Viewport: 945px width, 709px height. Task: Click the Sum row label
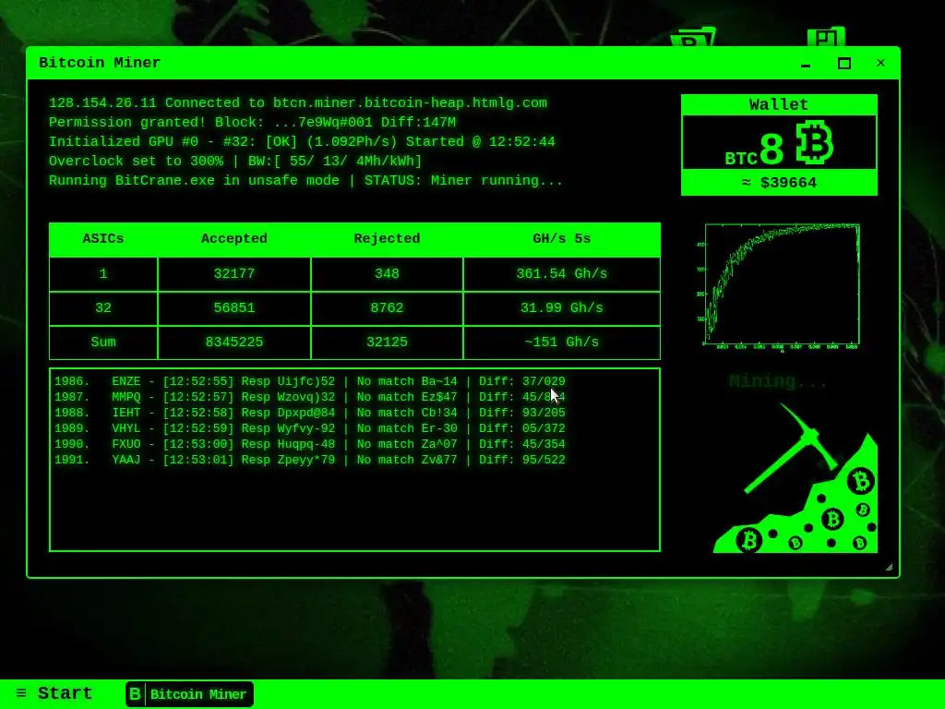[103, 342]
